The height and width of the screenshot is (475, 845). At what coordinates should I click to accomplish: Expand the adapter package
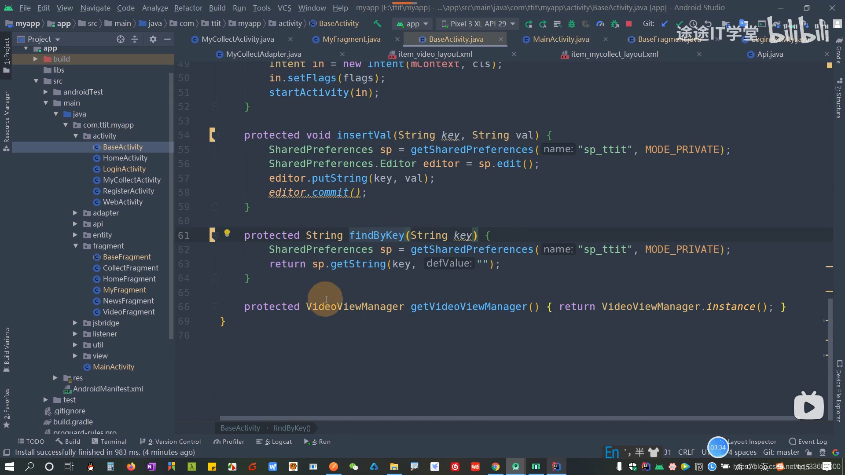click(75, 213)
